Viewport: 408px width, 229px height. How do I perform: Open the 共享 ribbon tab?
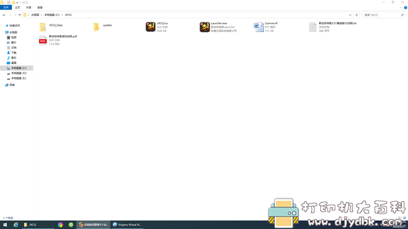click(x=29, y=8)
